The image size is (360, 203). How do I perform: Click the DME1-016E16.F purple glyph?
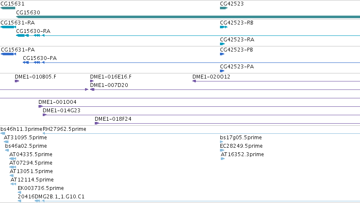pos(92,81)
